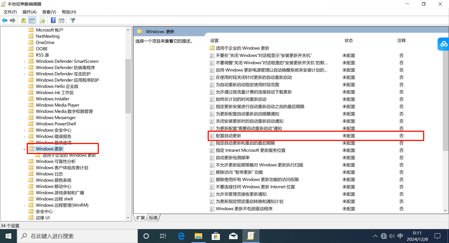Expand Windows Defender SmartScreen tree node
This screenshot has width=449, height=243.
coord(24,61)
